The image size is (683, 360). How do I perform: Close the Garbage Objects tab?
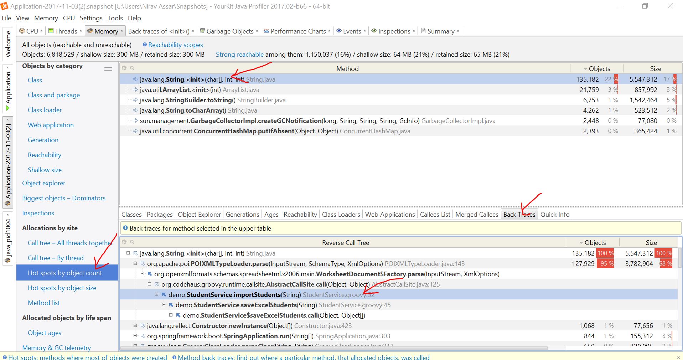point(257,31)
